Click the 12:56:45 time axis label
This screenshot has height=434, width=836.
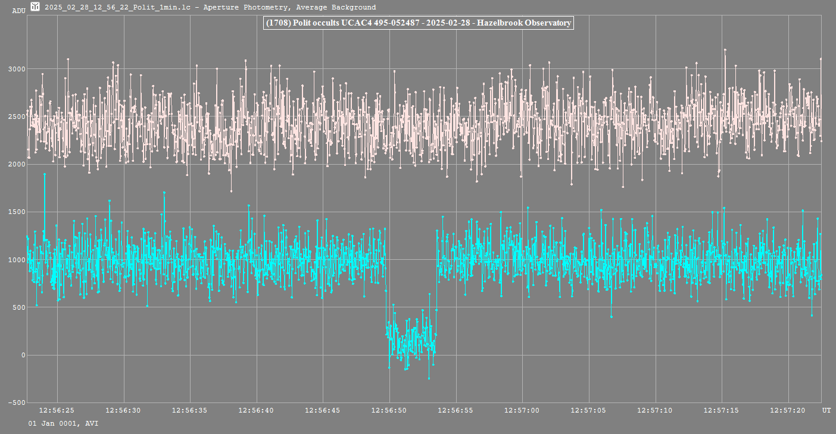tap(323, 410)
